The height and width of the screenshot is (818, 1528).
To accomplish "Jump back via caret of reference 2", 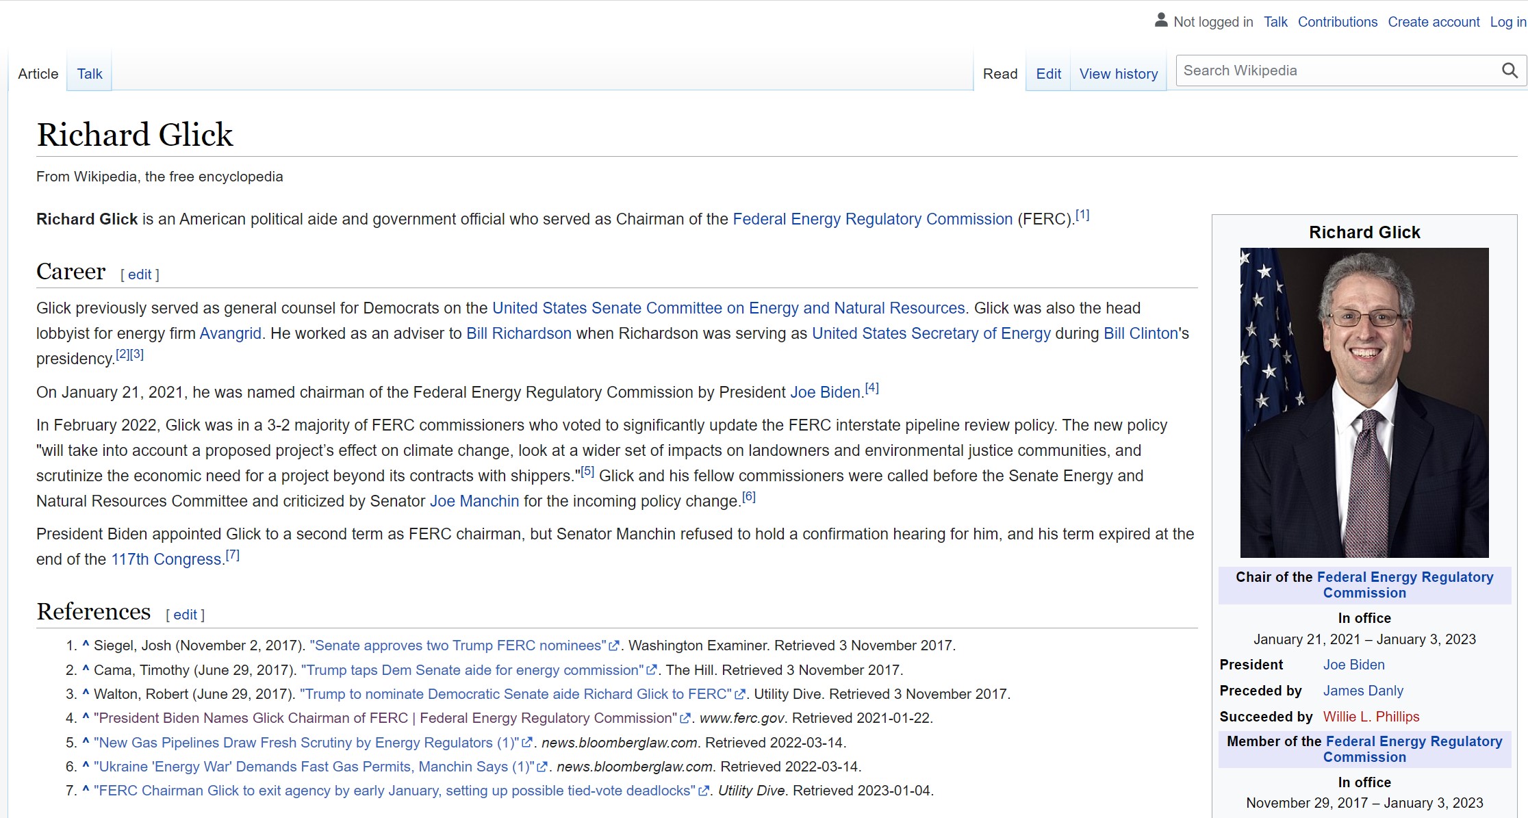I will pyautogui.click(x=86, y=669).
